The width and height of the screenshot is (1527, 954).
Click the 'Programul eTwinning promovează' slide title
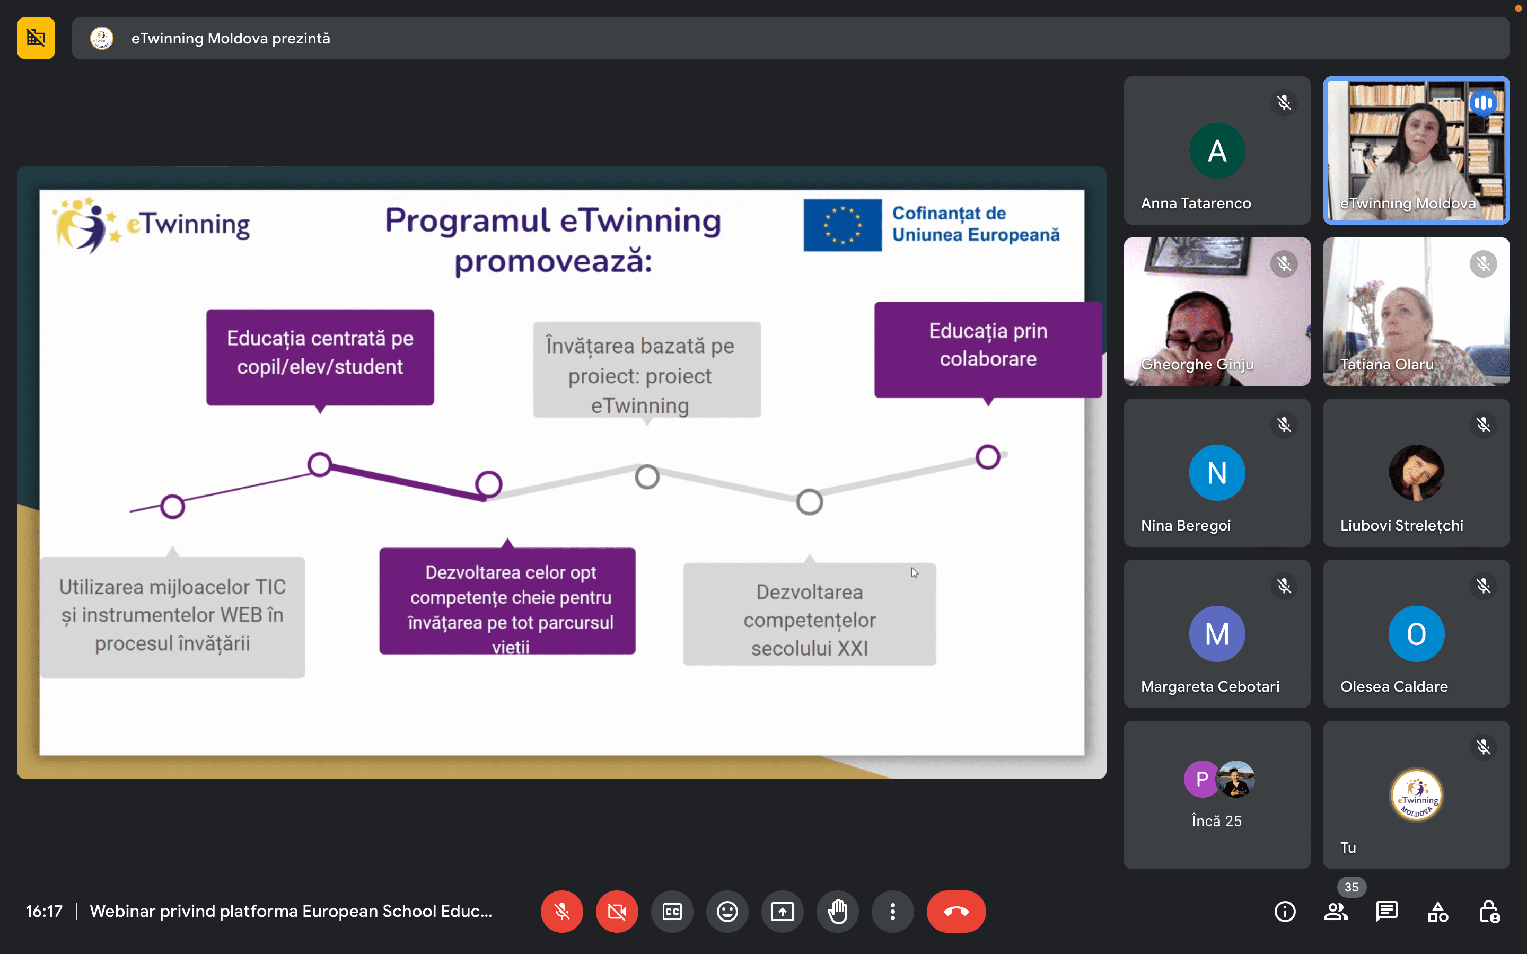coord(553,241)
